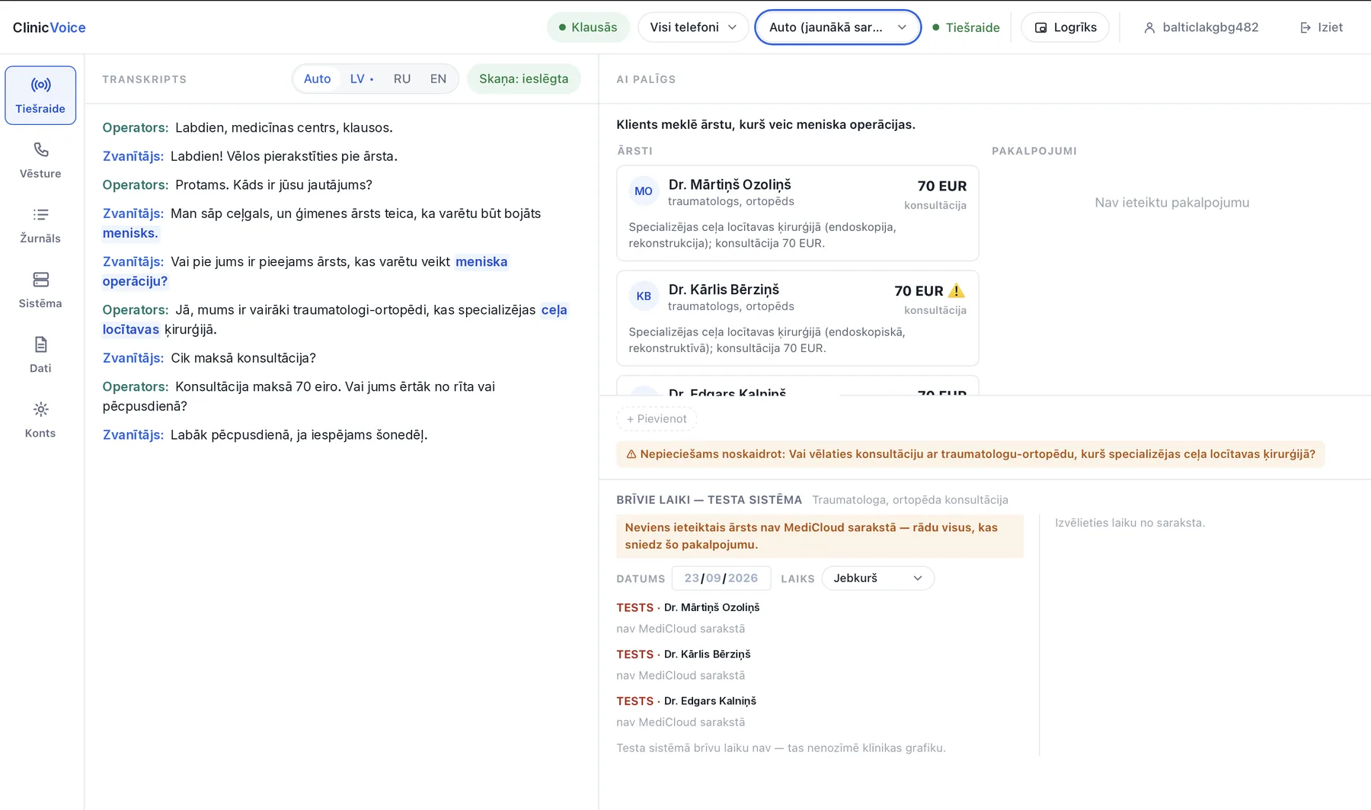This screenshot has height=810, width=1371.
Task: Go to the Konts section
Action: point(40,419)
